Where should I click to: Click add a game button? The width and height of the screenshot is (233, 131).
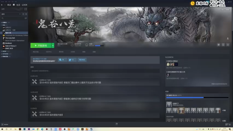click(x=5, y=125)
